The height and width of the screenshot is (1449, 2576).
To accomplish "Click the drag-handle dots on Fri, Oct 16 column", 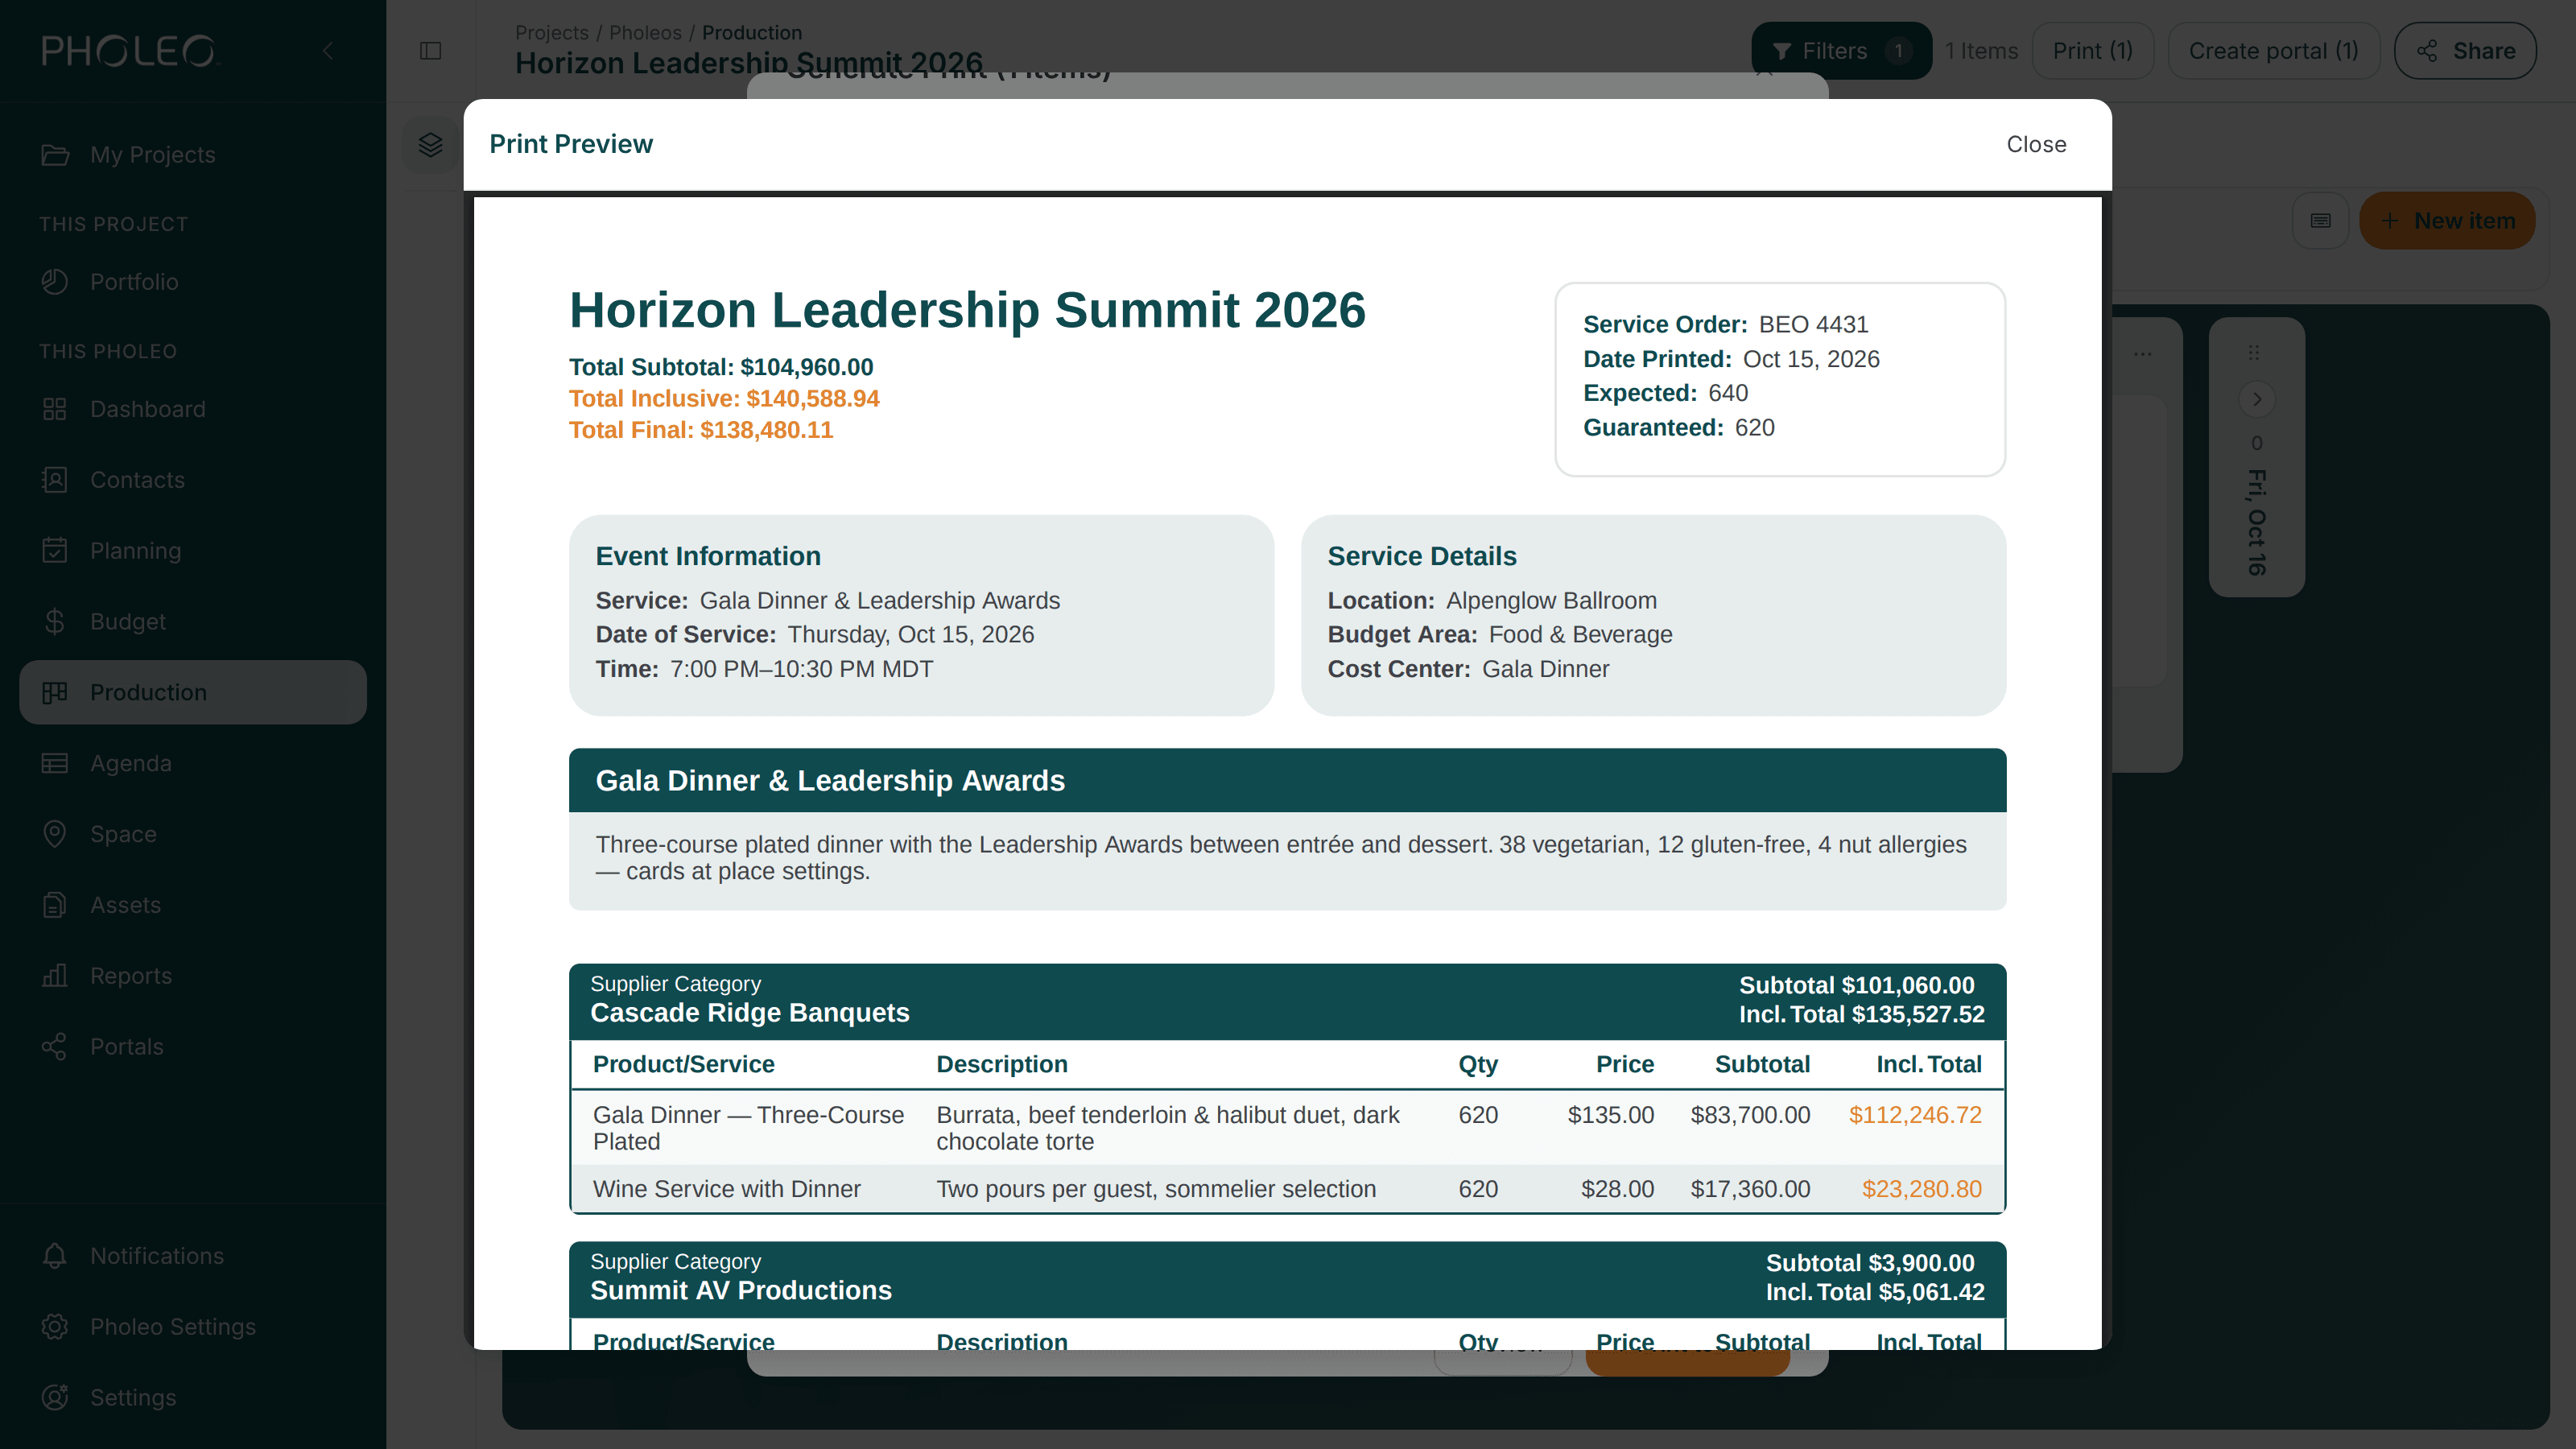I will [x=2254, y=353].
